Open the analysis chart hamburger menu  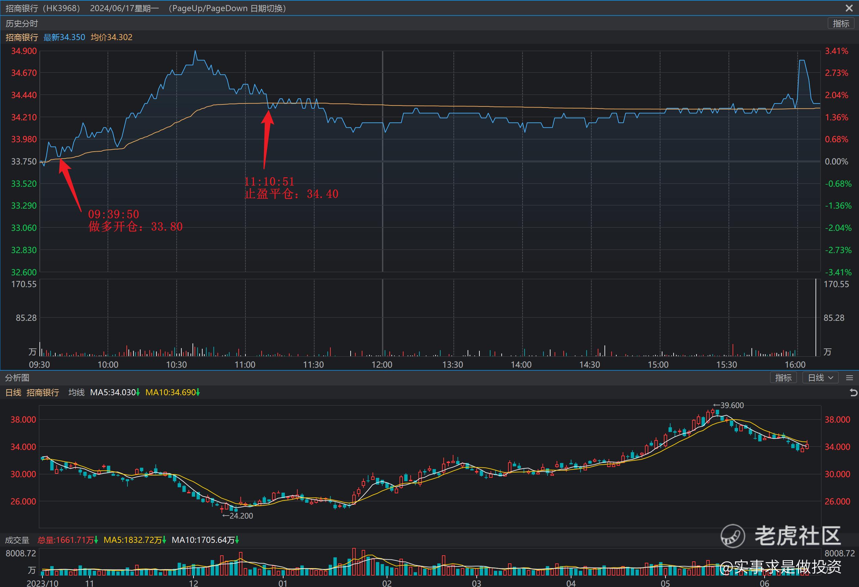tap(849, 377)
